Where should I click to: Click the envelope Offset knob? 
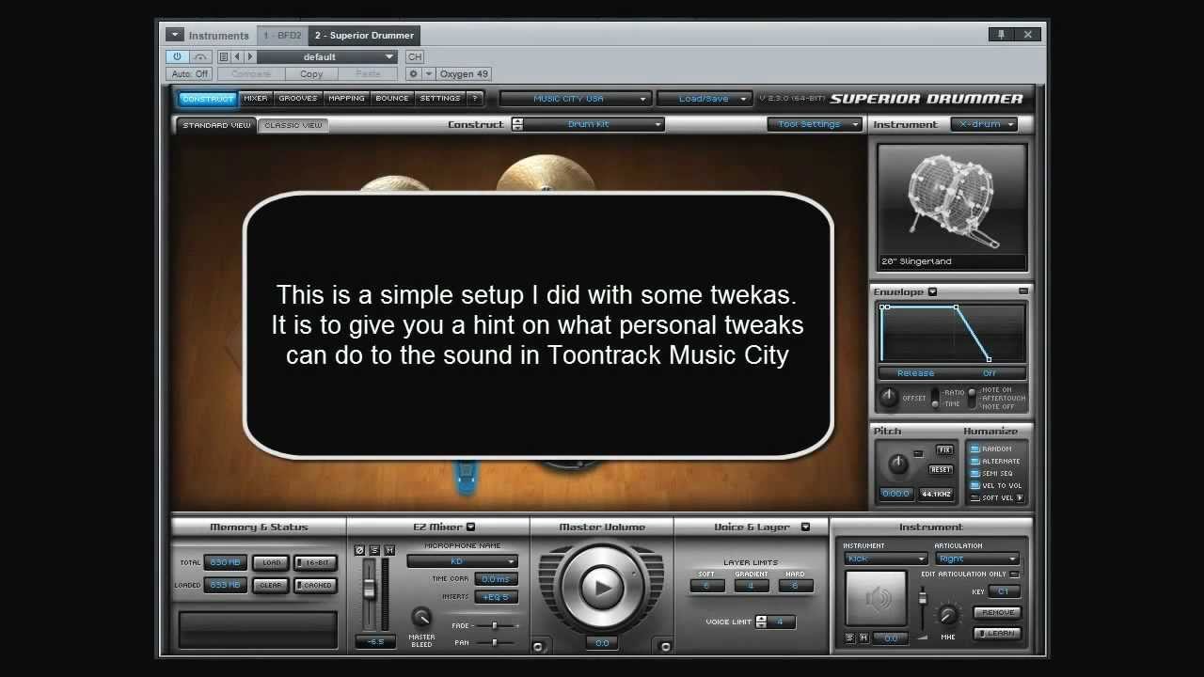coord(888,398)
